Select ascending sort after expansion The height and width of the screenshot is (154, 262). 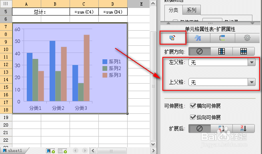222,129
